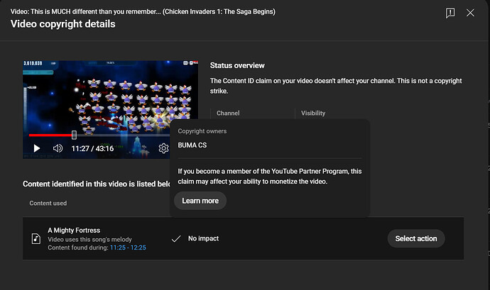Click the BUMA CS copyright owner name

[x=192, y=145]
